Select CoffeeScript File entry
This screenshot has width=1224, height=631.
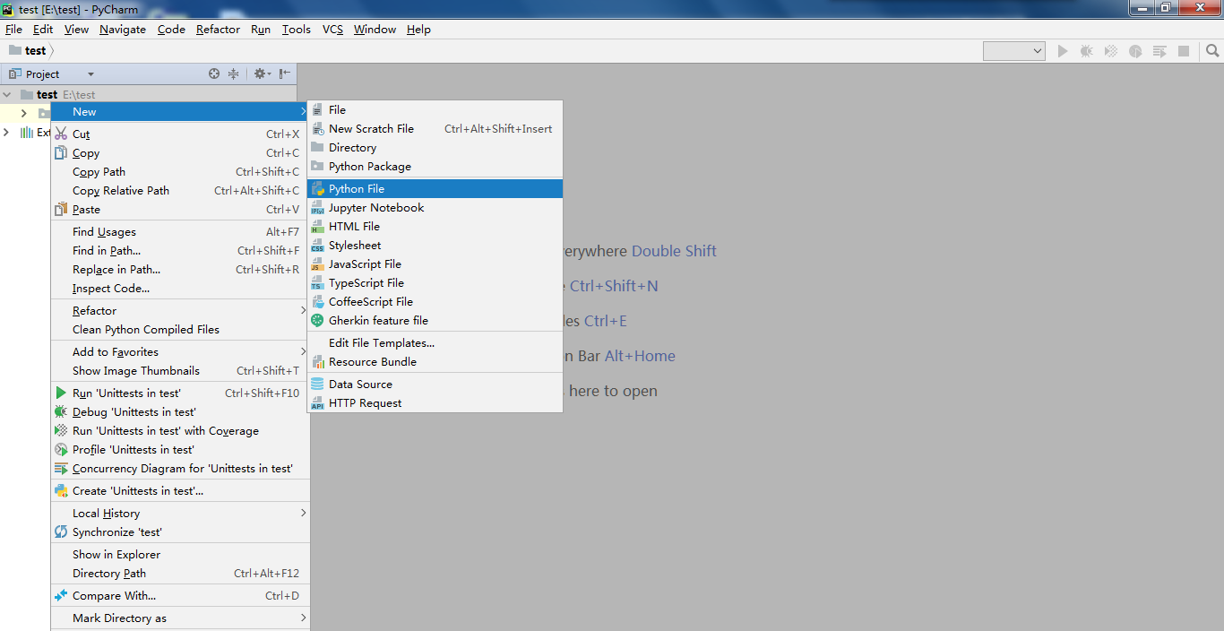coord(435,301)
